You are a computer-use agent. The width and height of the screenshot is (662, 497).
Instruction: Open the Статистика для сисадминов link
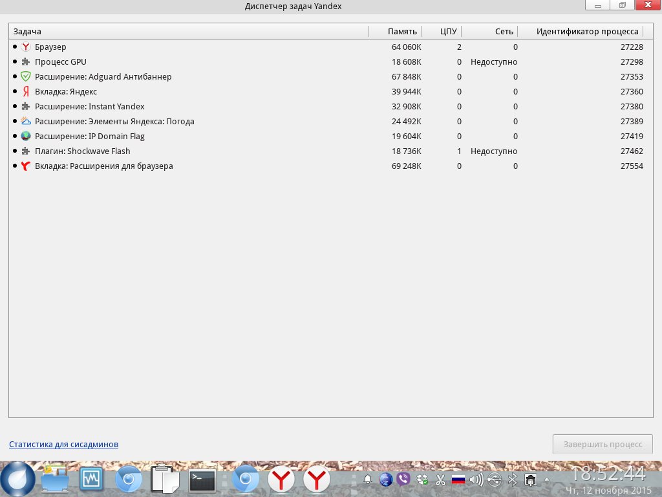(x=64, y=444)
